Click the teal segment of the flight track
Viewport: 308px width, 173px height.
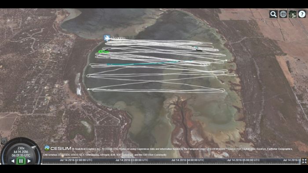tap(143, 63)
